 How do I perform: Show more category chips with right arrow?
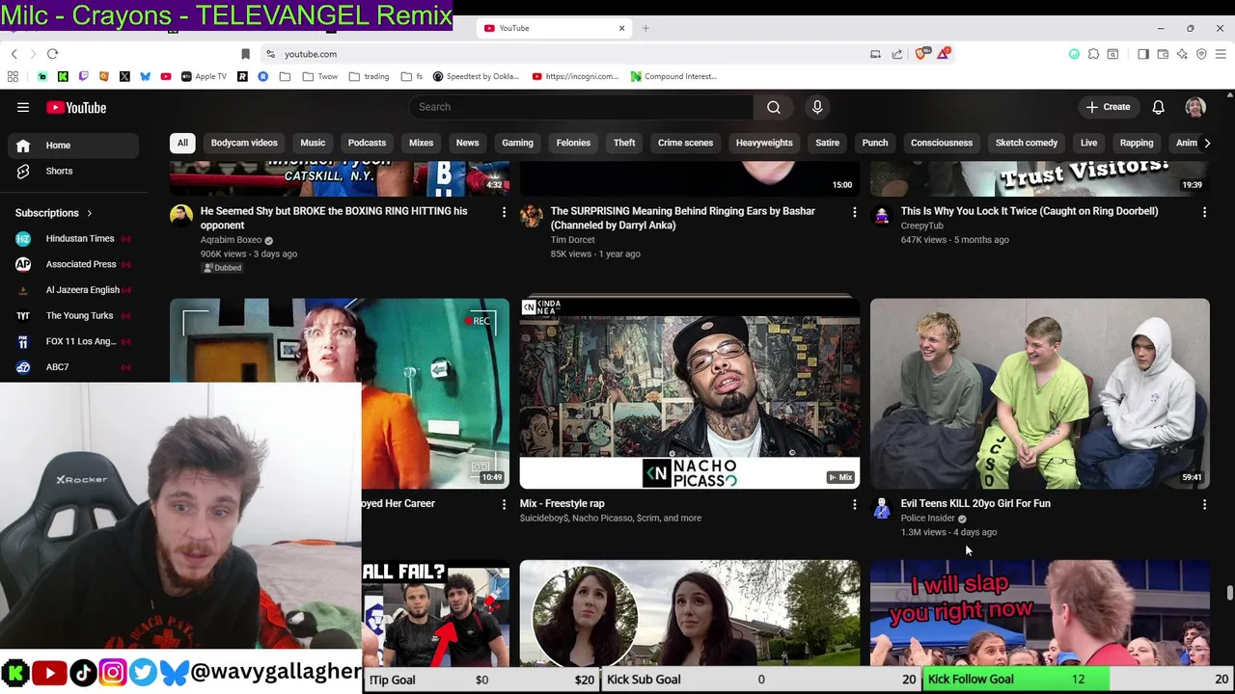pyautogui.click(x=1206, y=143)
